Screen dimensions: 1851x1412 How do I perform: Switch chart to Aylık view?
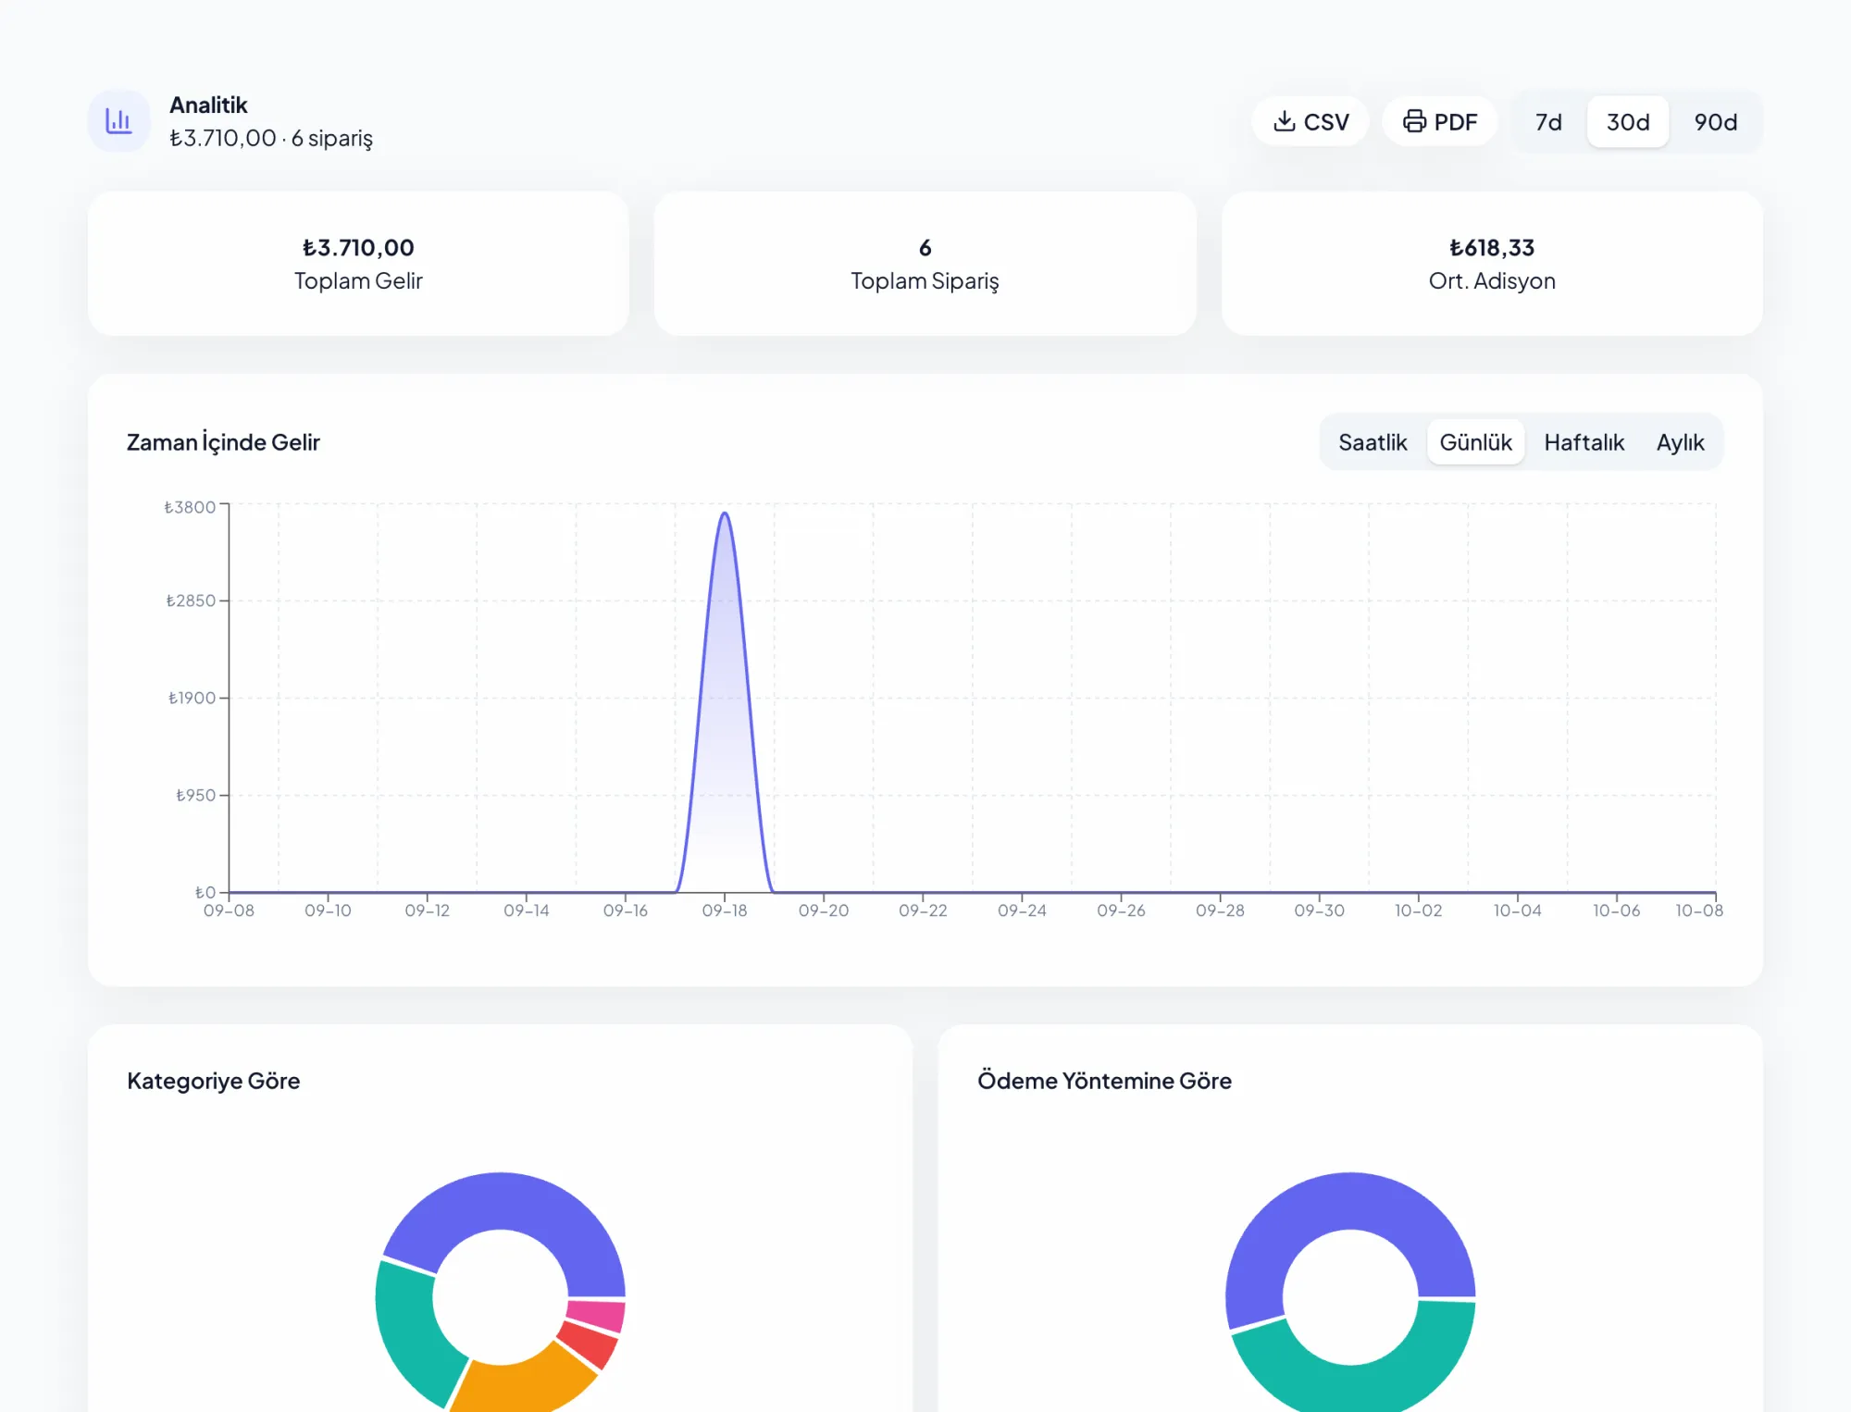coord(1680,442)
